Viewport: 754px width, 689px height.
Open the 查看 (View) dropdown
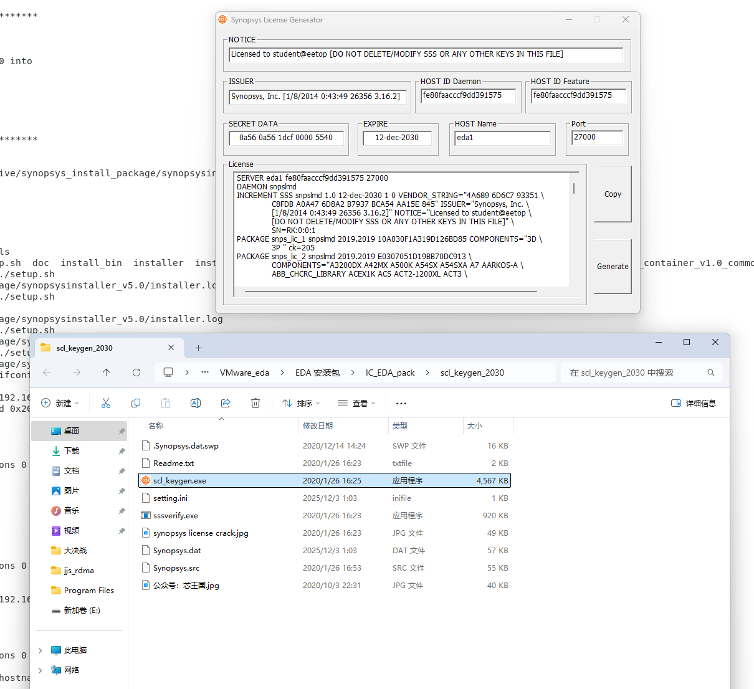point(356,403)
